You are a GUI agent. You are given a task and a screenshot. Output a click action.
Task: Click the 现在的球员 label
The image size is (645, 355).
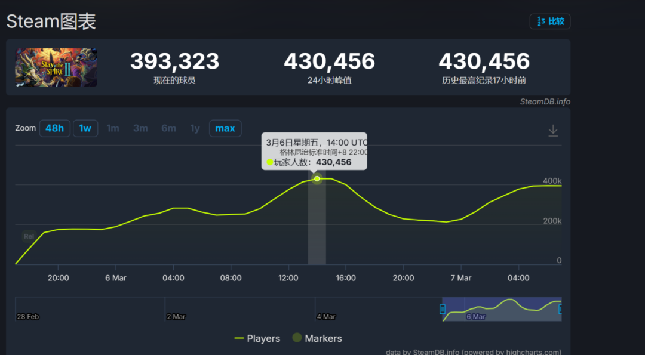click(175, 81)
